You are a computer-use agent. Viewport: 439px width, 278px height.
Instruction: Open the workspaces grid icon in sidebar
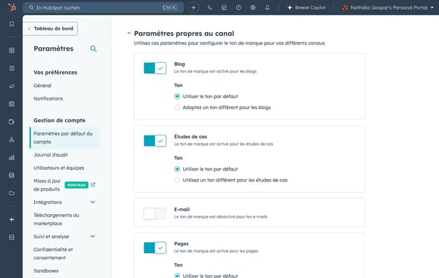point(12,50)
